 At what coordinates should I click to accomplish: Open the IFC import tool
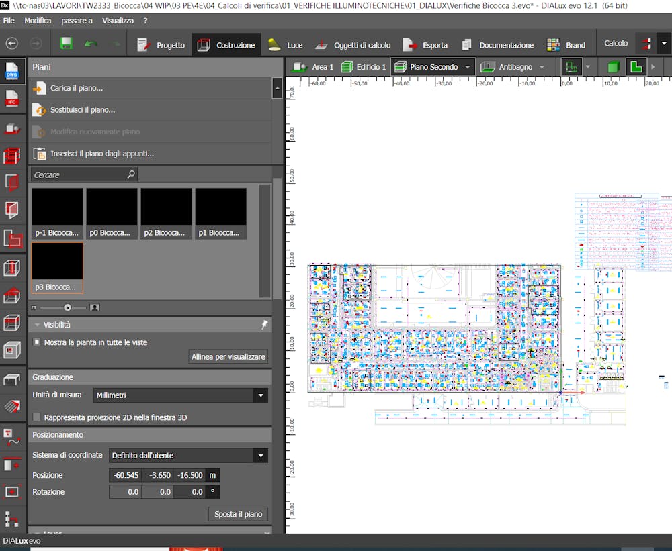tap(12, 99)
